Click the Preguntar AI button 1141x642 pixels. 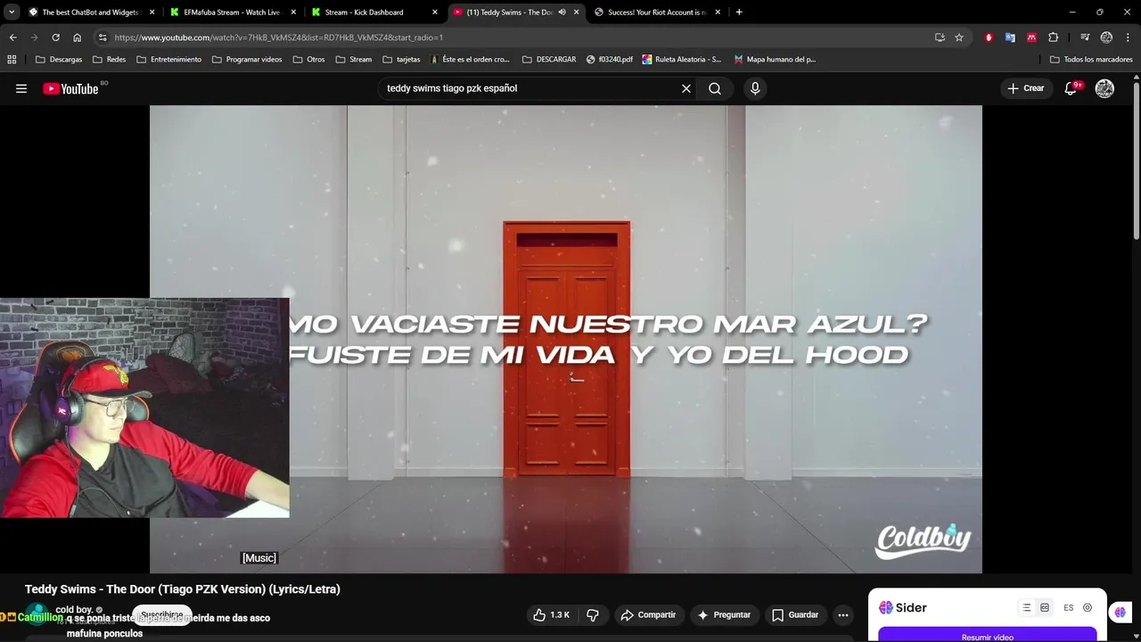[724, 615]
